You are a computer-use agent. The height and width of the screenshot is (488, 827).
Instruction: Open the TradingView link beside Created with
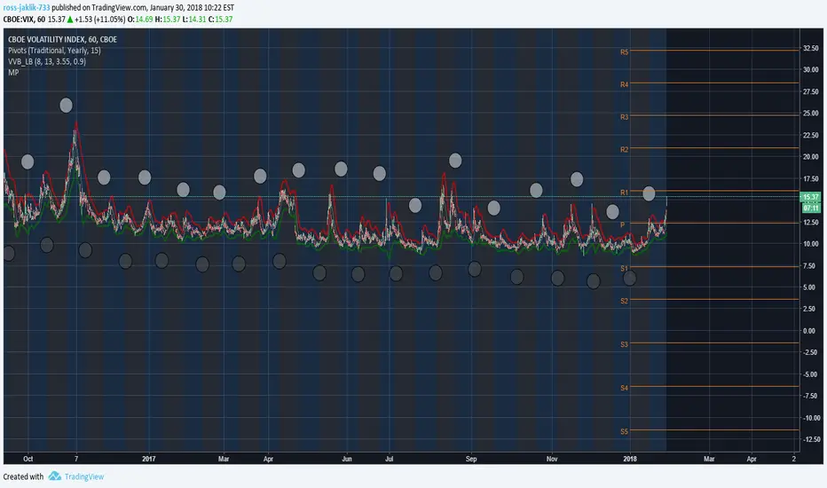point(84,476)
